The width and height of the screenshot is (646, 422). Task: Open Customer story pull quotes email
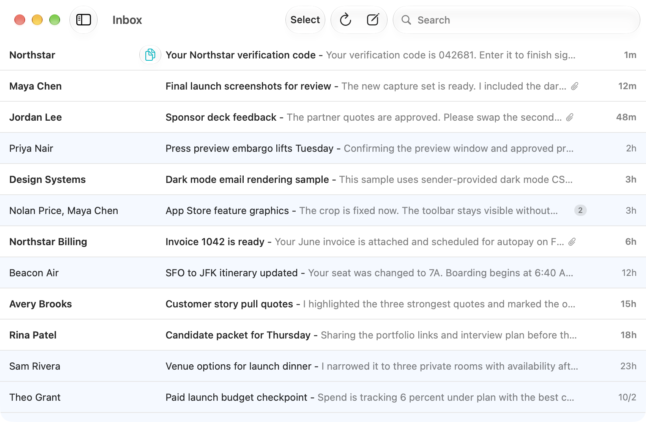click(323, 304)
